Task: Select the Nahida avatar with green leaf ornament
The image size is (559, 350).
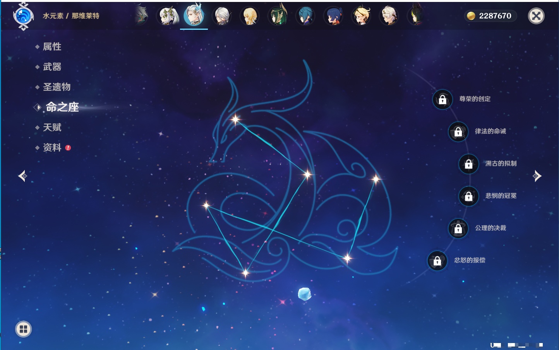Action: tap(168, 16)
